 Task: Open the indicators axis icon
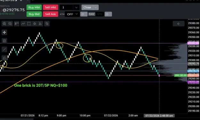[x=40, y=24]
